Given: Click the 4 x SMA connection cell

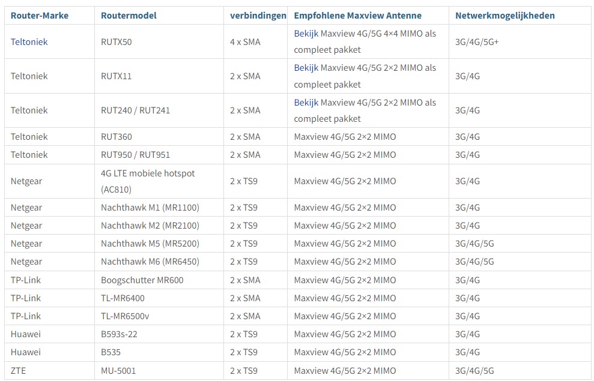Looking at the screenshot, I should 245,42.
